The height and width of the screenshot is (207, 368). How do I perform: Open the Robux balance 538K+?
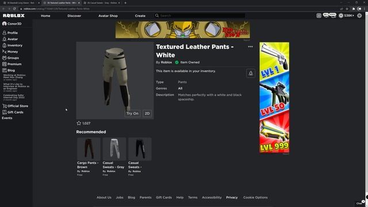point(346,16)
